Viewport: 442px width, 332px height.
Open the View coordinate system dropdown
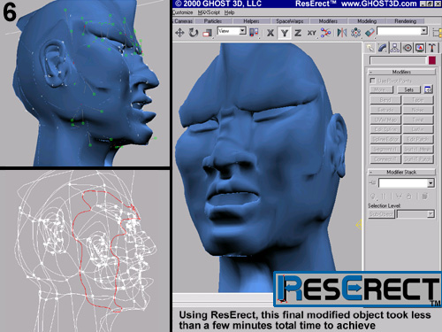coord(232,31)
